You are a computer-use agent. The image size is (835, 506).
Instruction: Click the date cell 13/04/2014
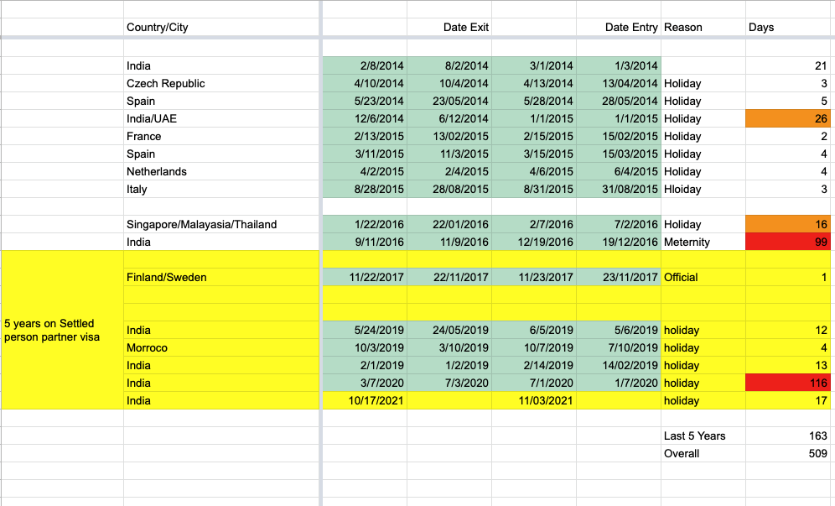click(x=619, y=83)
